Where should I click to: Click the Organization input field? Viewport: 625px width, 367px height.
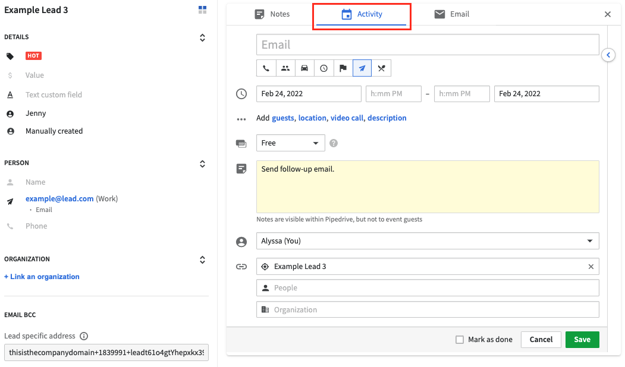(x=428, y=309)
